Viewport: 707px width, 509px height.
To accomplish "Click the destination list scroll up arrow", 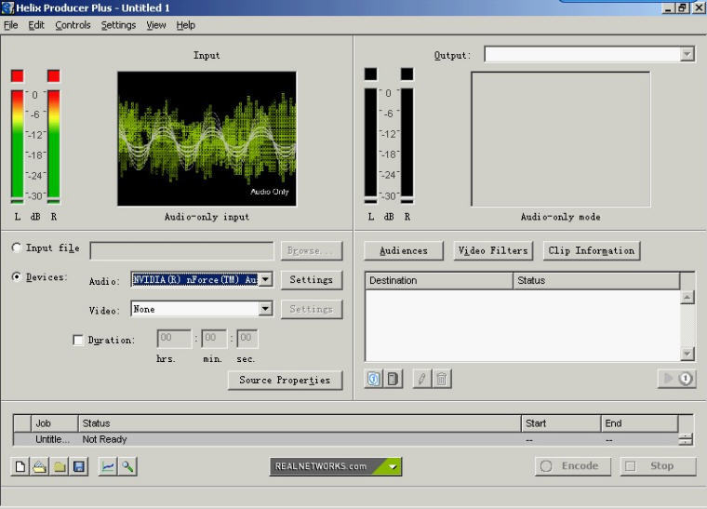I will [687, 297].
